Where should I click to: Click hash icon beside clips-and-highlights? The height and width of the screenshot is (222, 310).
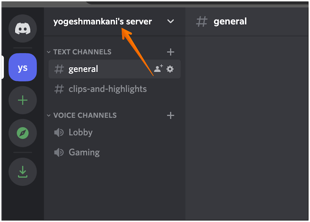(59, 89)
